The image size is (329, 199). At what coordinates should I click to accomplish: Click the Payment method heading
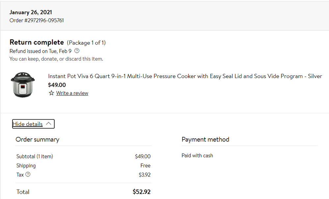[x=205, y=139]
